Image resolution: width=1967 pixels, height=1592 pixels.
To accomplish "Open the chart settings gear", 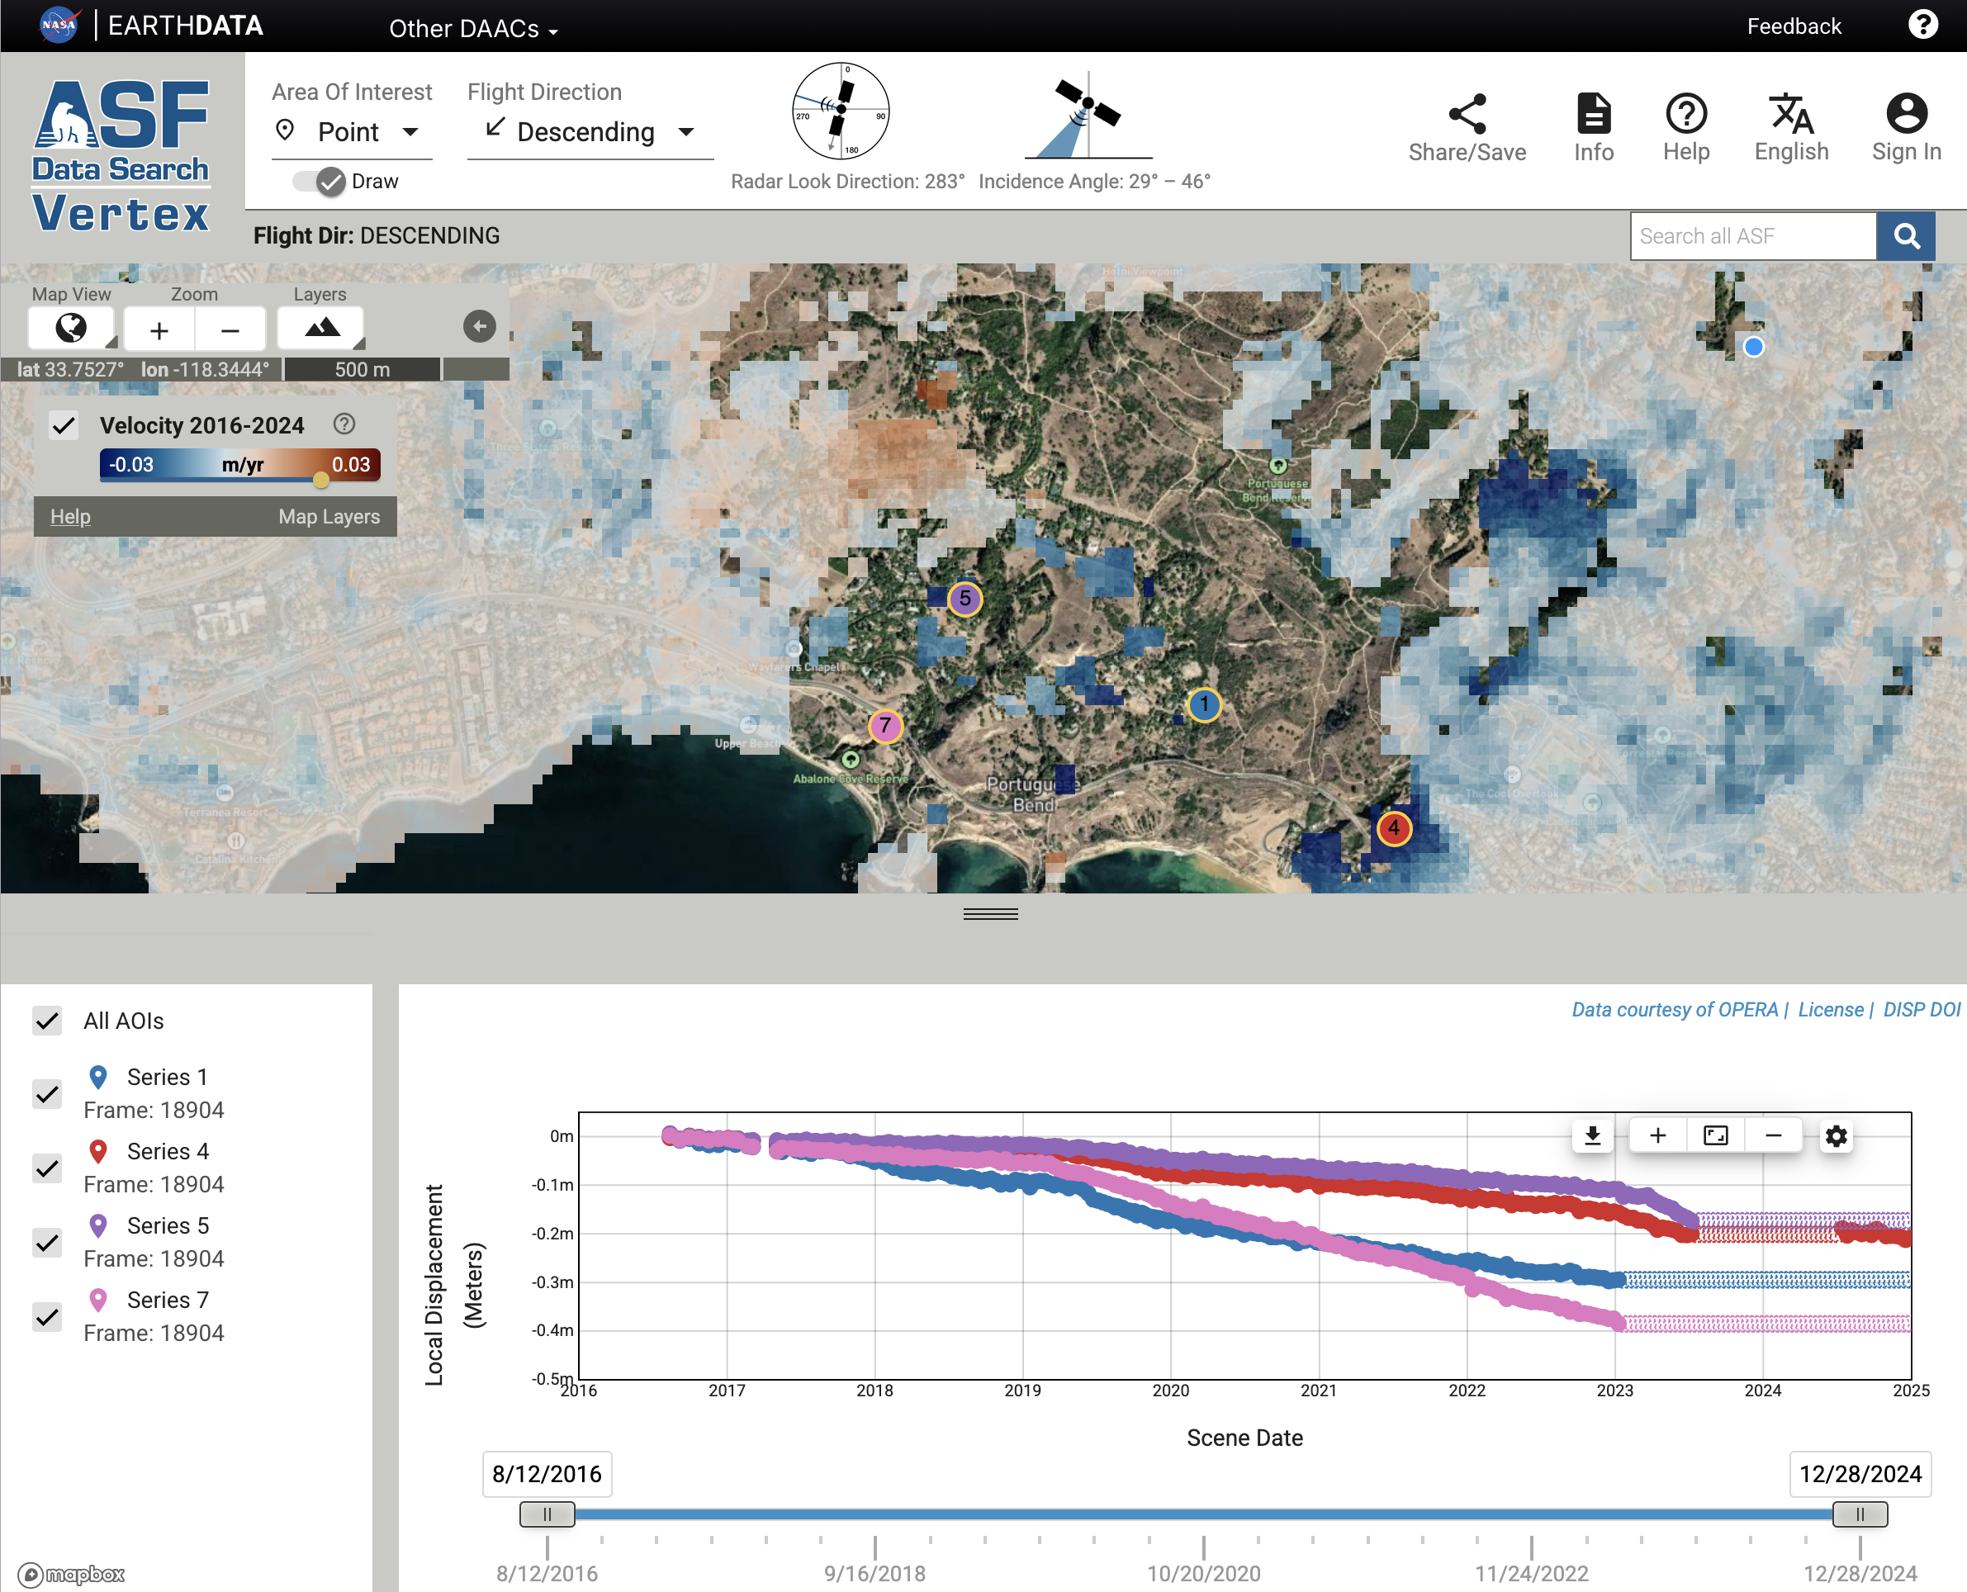I will click(x=1837, y=1135).
